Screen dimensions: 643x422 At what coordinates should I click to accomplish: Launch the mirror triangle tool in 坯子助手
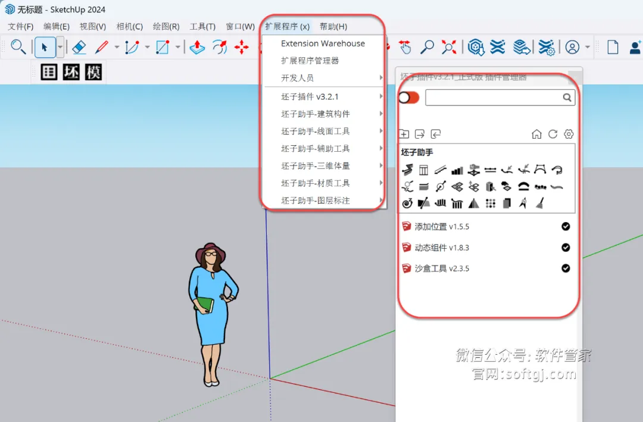(474, 204)
